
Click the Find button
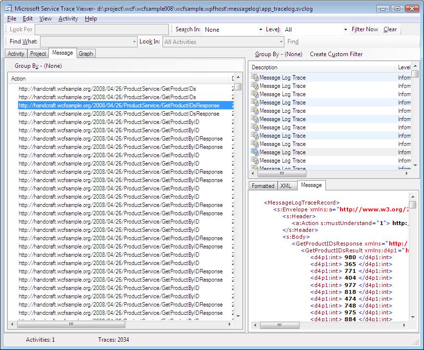293,41
